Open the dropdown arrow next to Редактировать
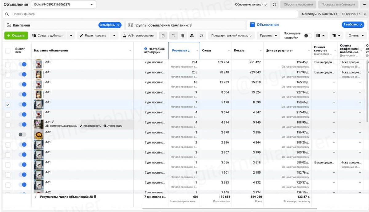Screen dimensions: 369x212 coord(114,36)
